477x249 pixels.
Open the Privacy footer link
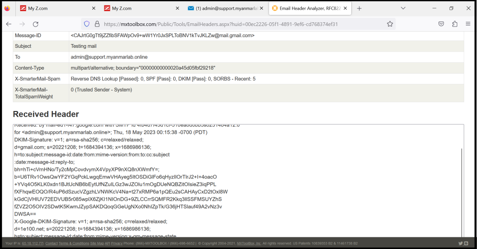click(116, 243)
